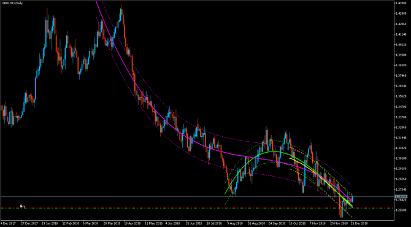Click the 7 Nov 2018 date label

(x=317, y=223)
